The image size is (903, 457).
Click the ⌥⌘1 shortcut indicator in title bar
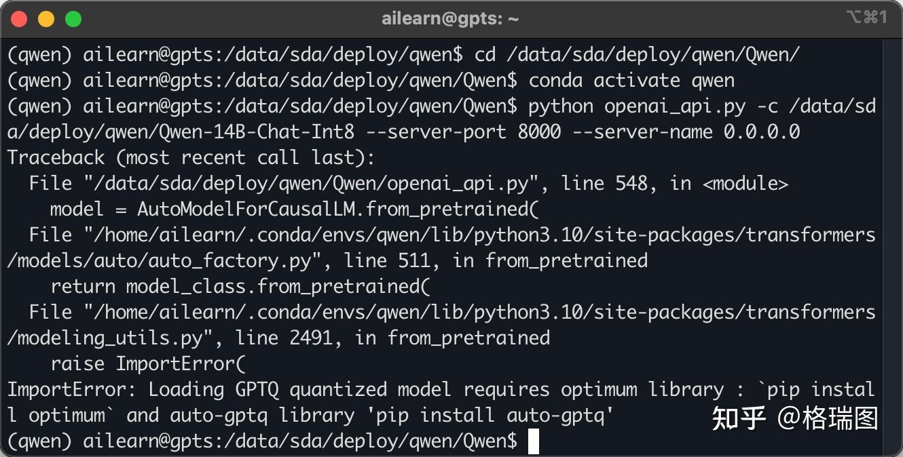tap(866, 18)
